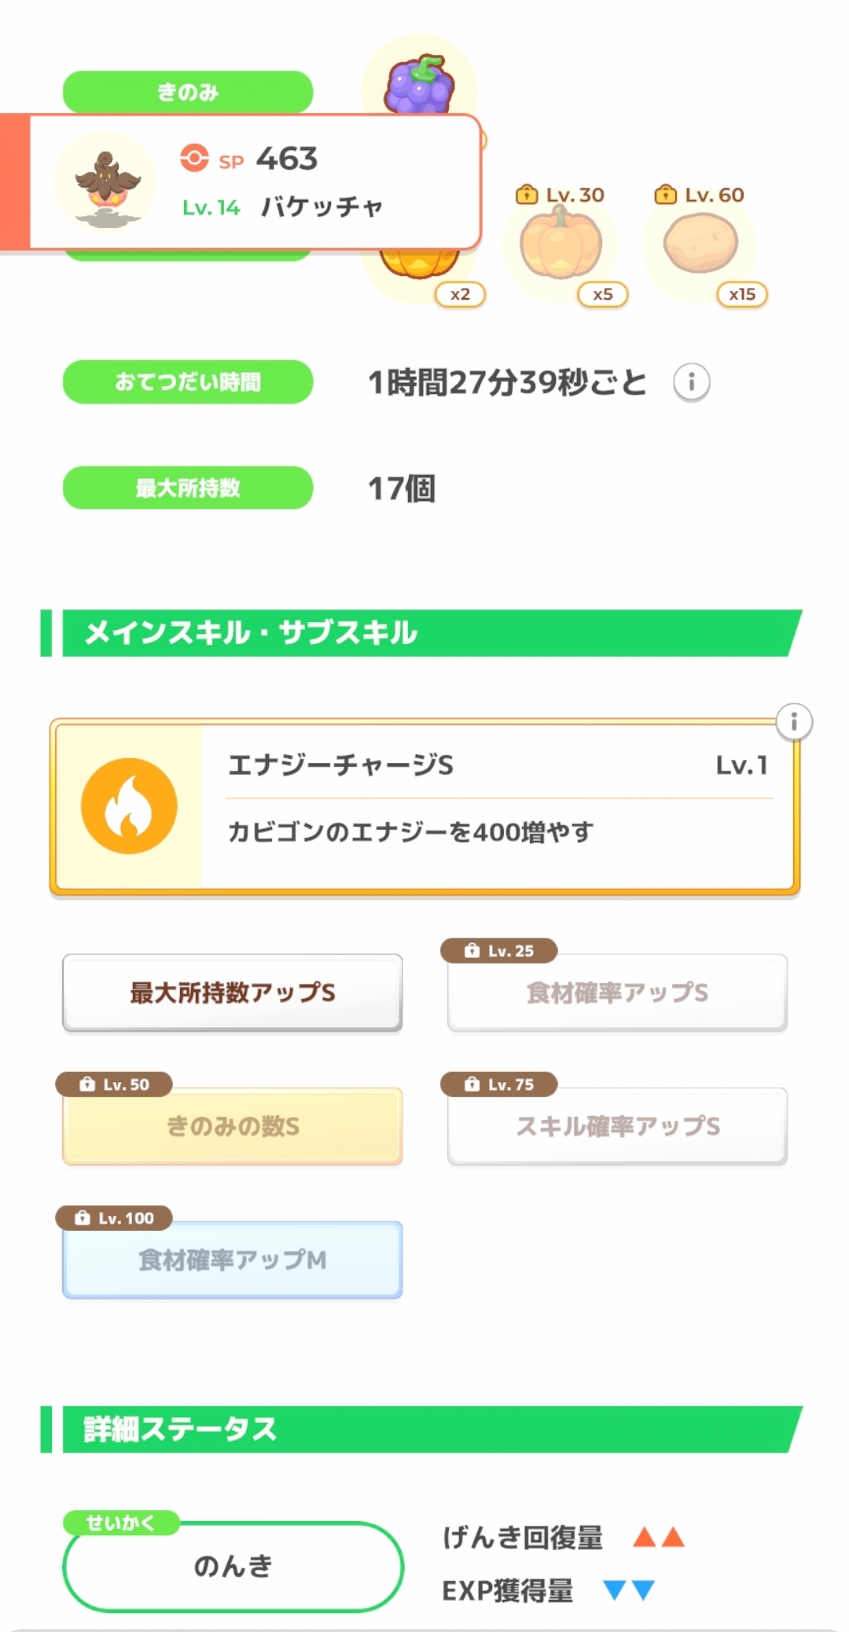Tap the purple grape berry icon
This screenshot has width=849, height=1632.
pos(420,84)
